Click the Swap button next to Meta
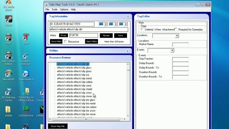This screenshot has height=129, width=229. point(64,35)
